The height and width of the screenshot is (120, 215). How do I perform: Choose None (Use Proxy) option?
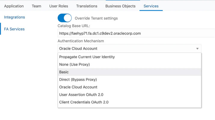129,64
